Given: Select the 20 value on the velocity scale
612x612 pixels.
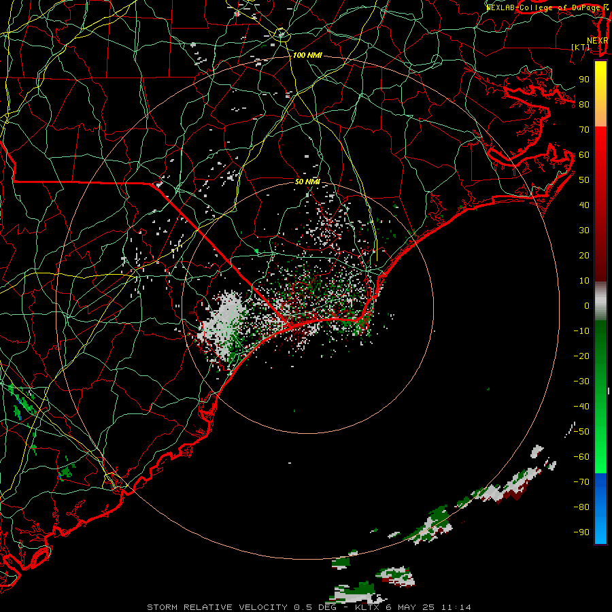Looking at the screenshot, I should point(584,256).
